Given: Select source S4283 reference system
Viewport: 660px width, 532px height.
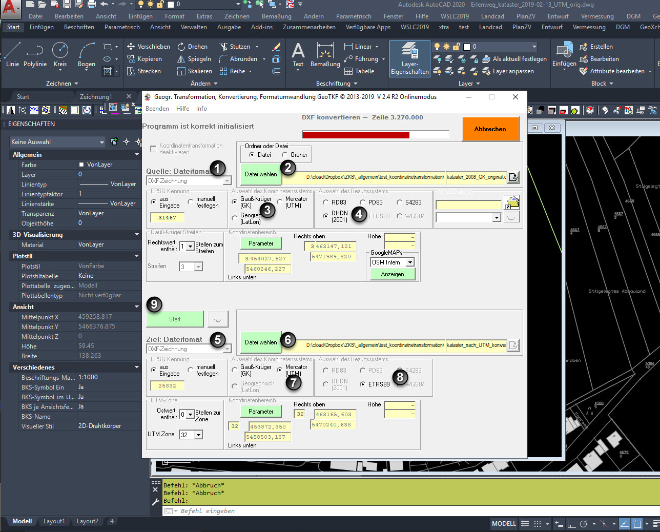Looking at the screenshot, I should pyautogui.click(x=399, y=202).
